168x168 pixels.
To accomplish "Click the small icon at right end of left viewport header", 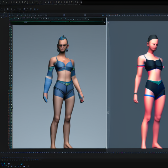I will point(104,23).
